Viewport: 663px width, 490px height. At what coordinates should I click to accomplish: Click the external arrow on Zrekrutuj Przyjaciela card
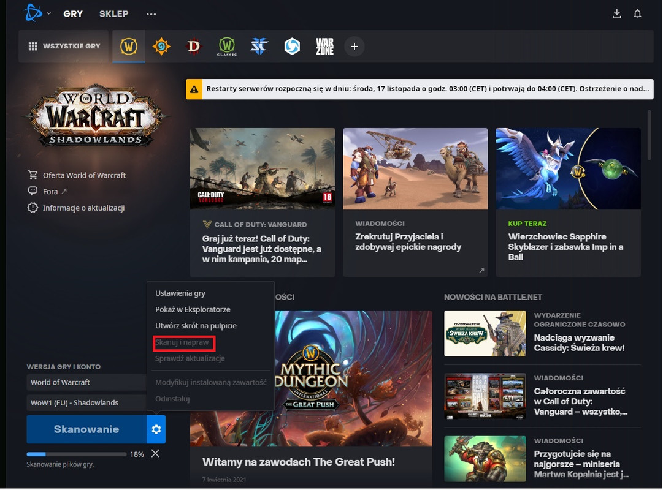click(481, 270)
